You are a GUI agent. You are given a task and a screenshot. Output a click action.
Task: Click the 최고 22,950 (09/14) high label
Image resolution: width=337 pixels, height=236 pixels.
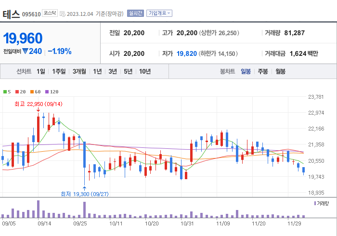(39, 104)
